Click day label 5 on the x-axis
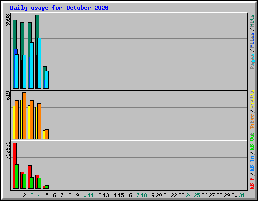 (47, 195)
